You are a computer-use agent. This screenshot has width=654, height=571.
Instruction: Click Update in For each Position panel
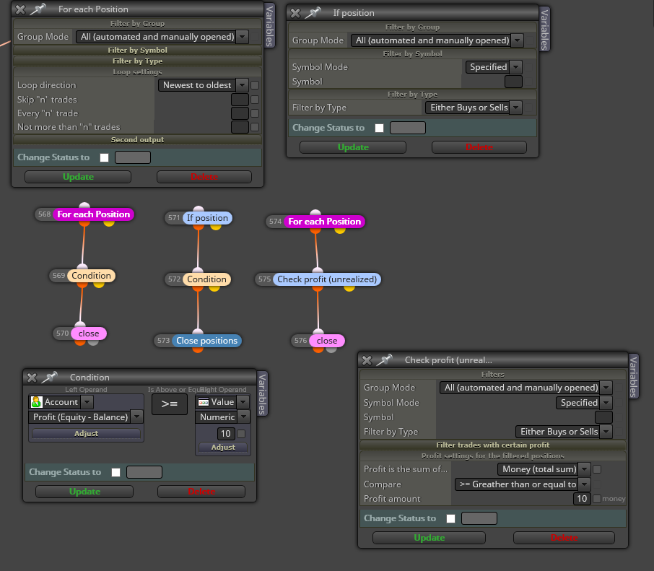click(x=78, y=177)
